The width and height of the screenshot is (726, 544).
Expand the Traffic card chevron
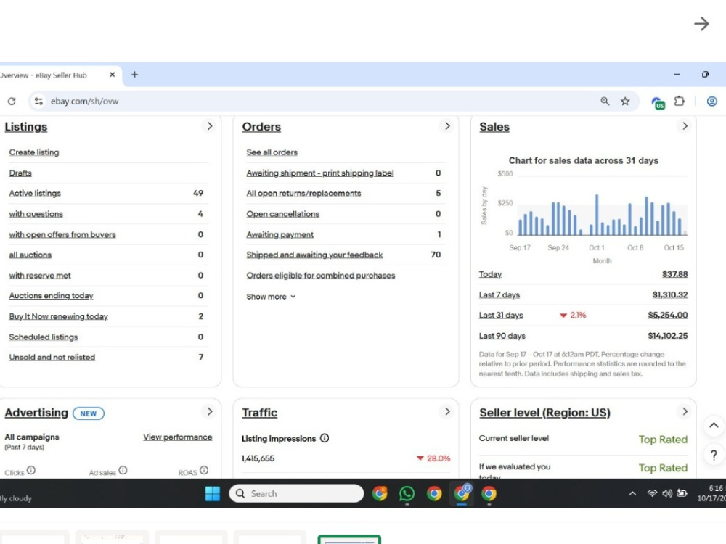[x=447, y=411]
